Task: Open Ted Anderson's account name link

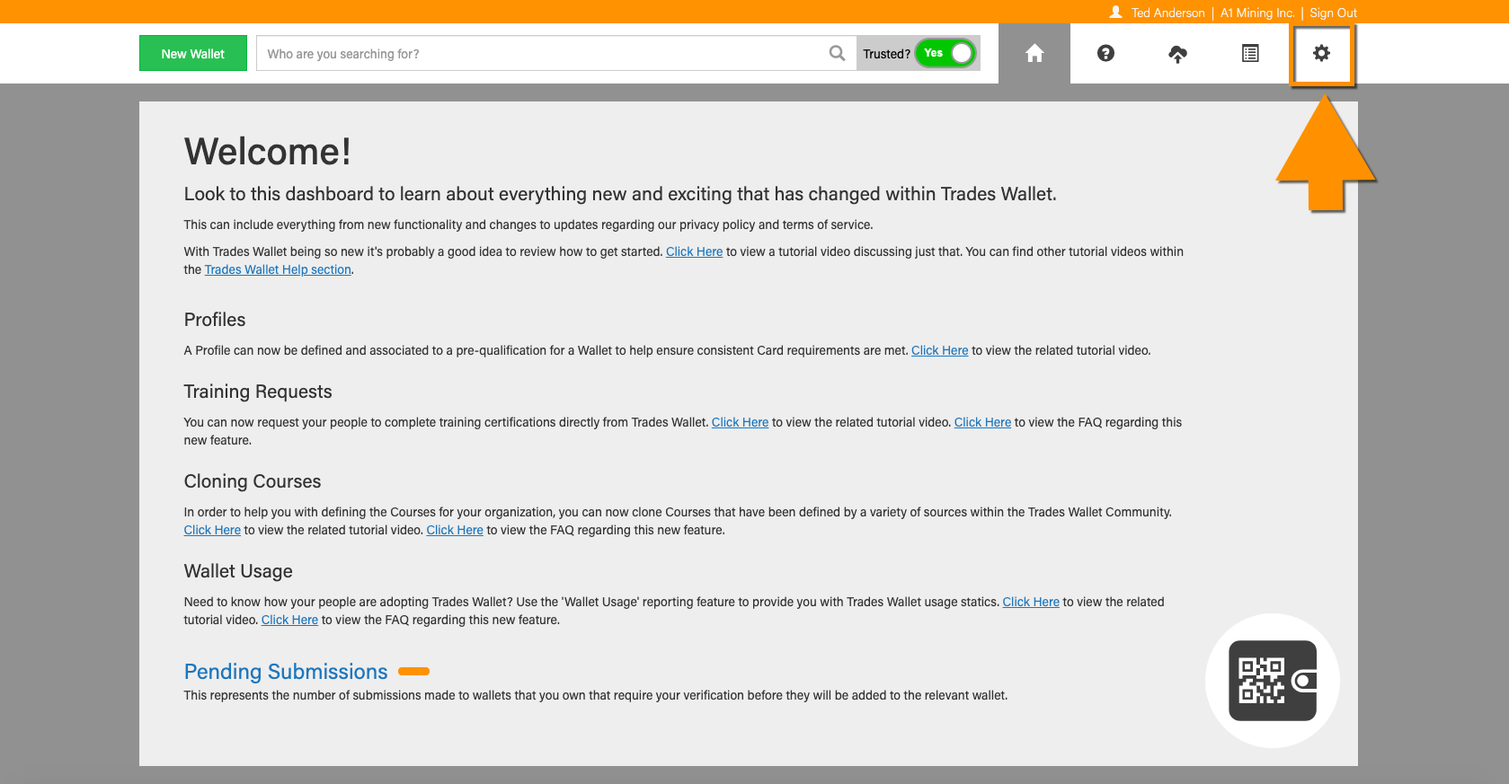Action: pos(1167,13)
